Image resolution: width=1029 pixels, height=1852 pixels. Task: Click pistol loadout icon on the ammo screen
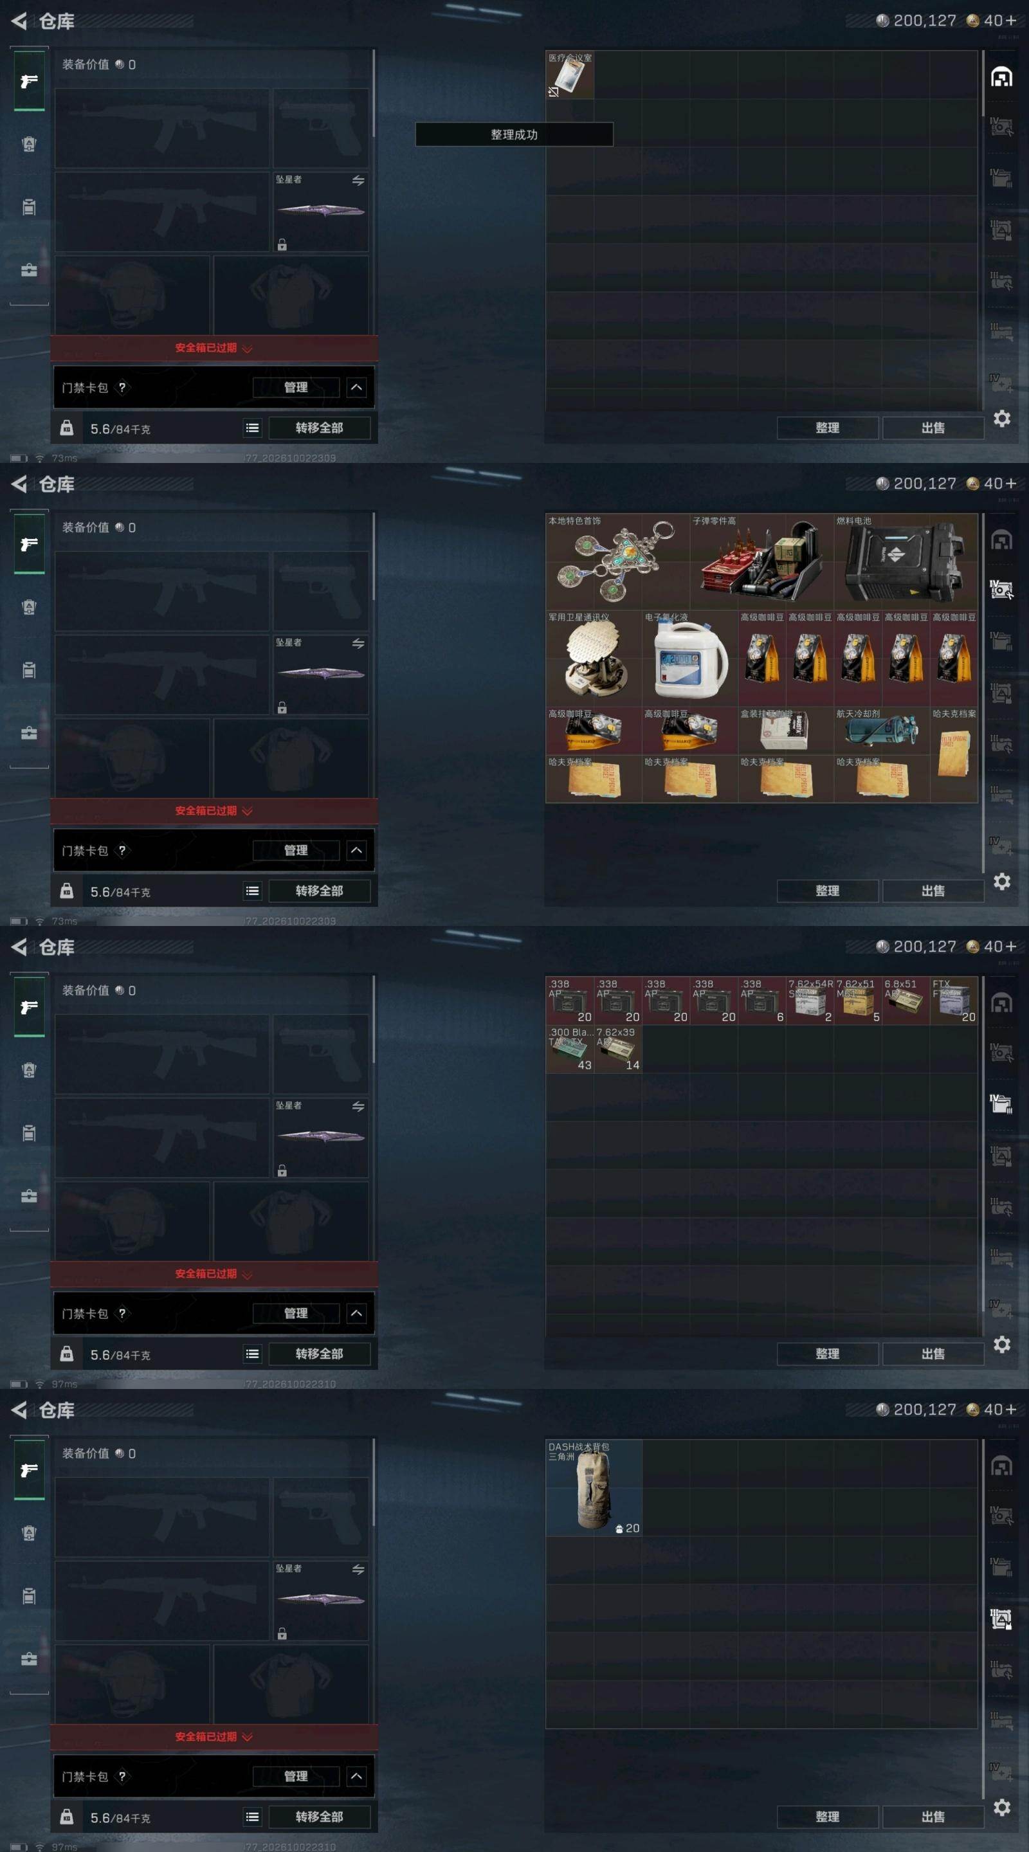click(x=30, y=1007)
